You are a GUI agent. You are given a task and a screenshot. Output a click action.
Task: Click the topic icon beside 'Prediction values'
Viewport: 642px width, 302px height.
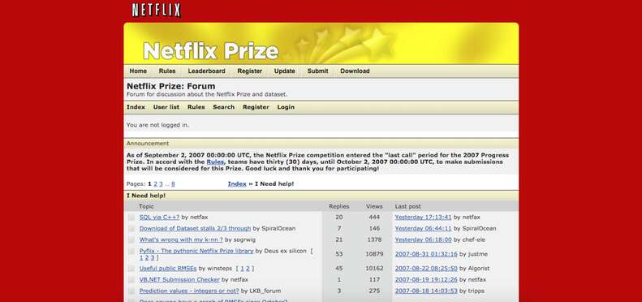(x=131, y=291)
